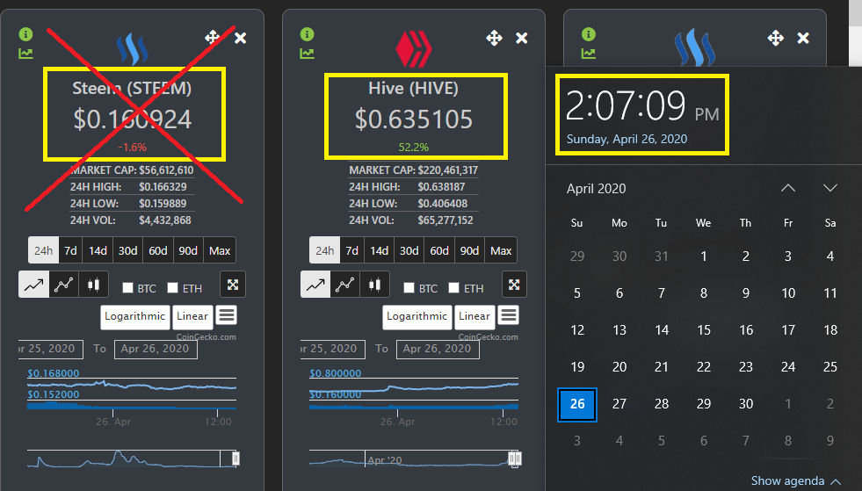Click Show agenda link

[x=795, y=480]
